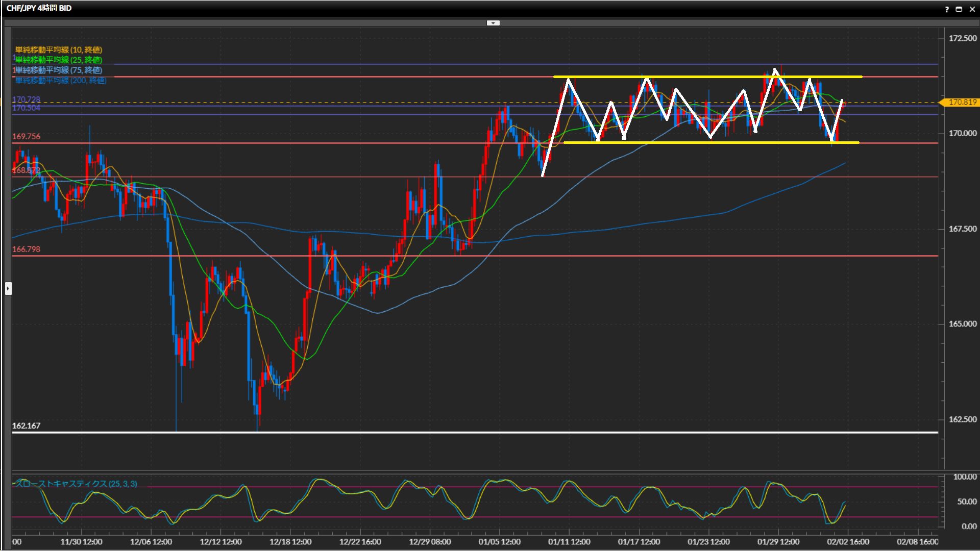Click the help question mark icon
Screen dimensions: 980x551
pyautogui.click(x=947, y=9)
